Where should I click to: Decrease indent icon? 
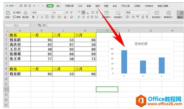coord(92,12)
